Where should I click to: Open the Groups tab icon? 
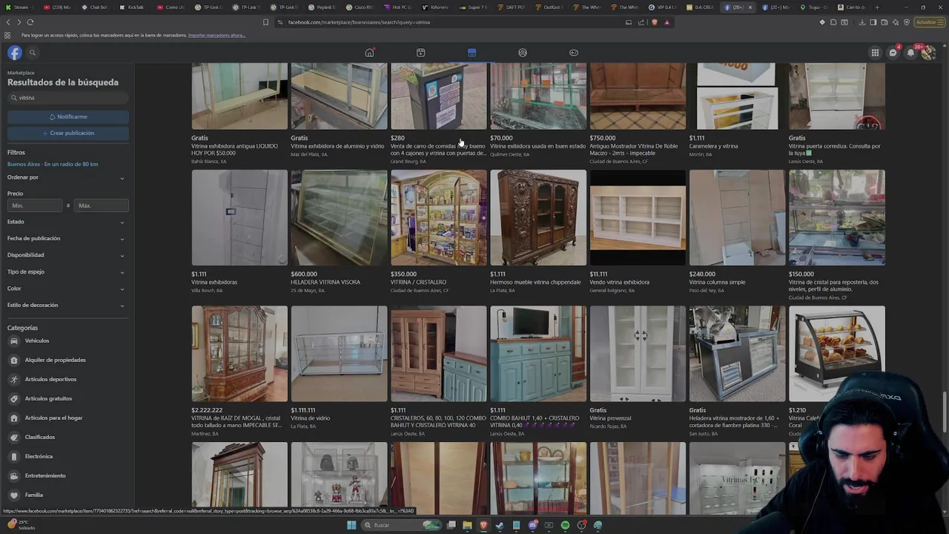pos(523,53)
